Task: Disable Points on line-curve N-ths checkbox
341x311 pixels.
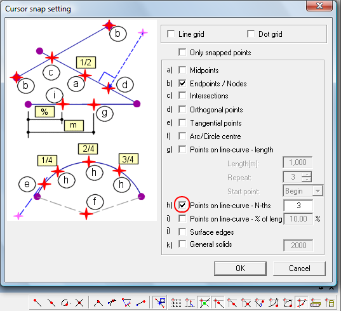Action: (x=182, y=205)
